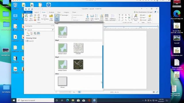184x103 pixels.
Task: Insert a Table Frame
Action: click(107, 18)
